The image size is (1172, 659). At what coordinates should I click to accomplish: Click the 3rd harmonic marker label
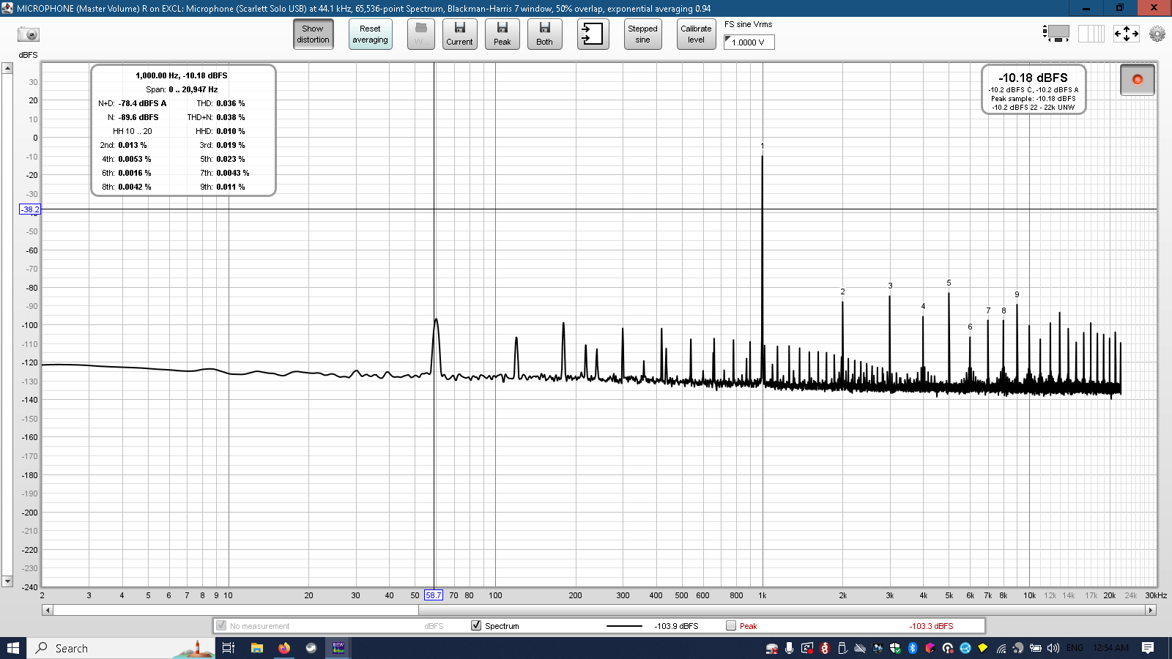[x=890, y=286]
